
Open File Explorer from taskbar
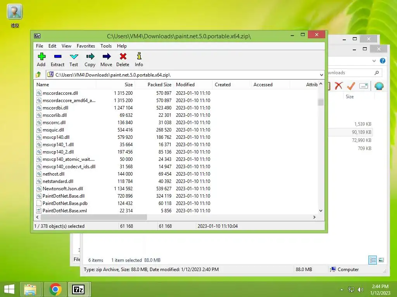[x=30, y=289]
